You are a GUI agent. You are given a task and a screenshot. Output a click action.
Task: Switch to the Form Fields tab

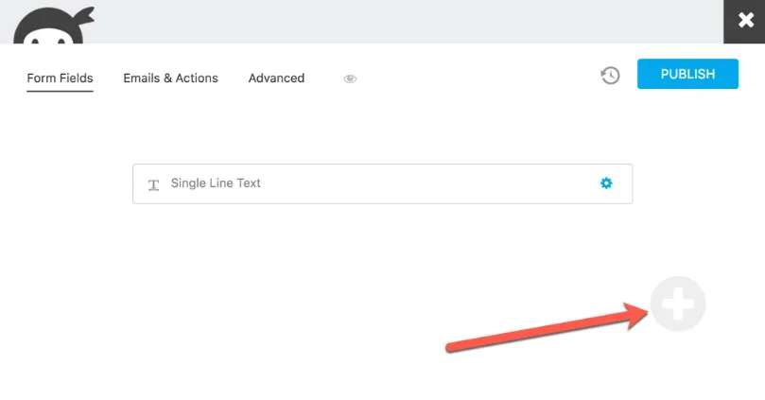[x=60, y=78]
